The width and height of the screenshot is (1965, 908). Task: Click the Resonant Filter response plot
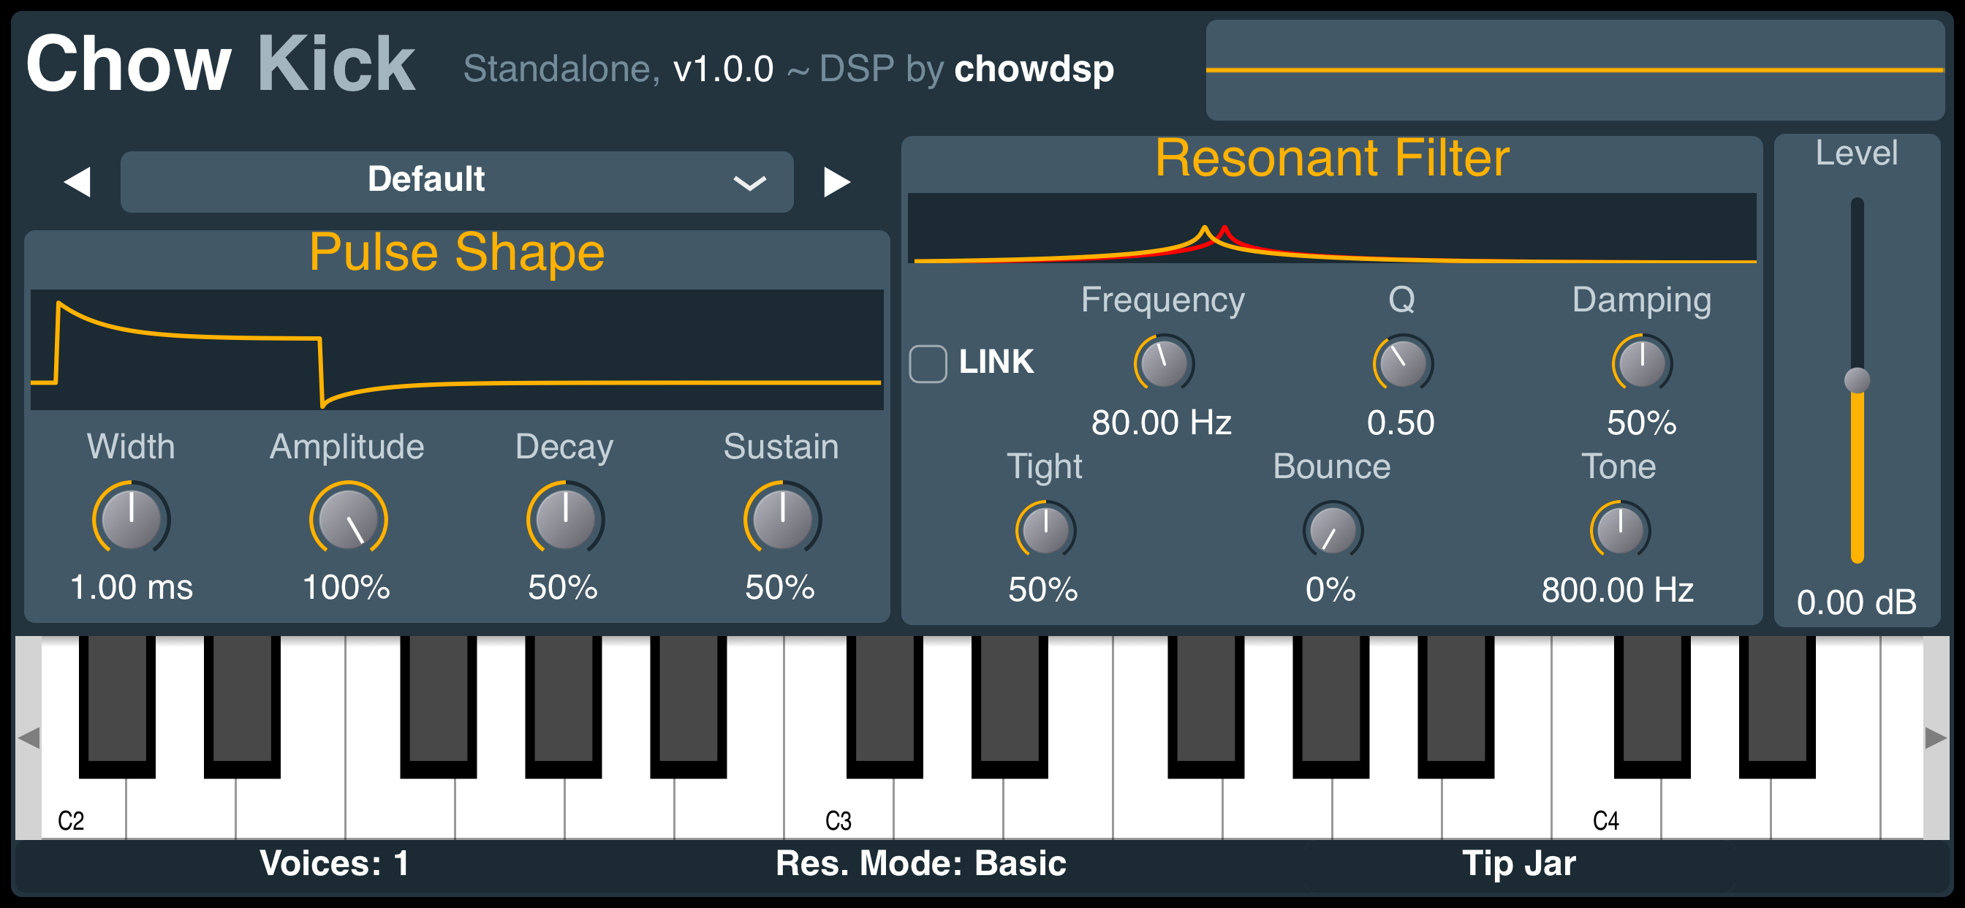[x=1332, y=228]
